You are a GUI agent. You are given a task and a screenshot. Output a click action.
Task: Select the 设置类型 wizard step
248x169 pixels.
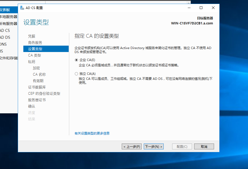pyautogui.click(x=46, y=49)
